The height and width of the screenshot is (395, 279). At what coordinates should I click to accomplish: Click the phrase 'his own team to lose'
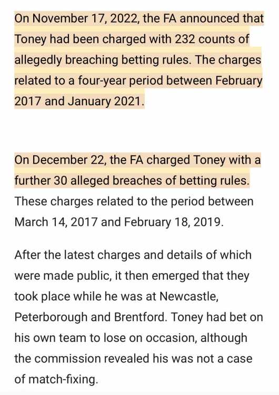point(70,338)
